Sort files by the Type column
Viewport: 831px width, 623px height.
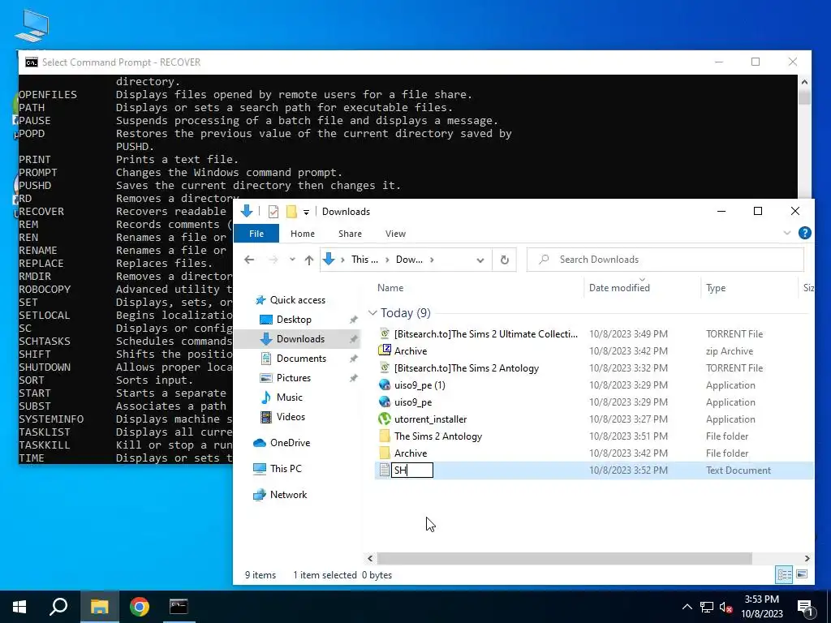point(716,288)
